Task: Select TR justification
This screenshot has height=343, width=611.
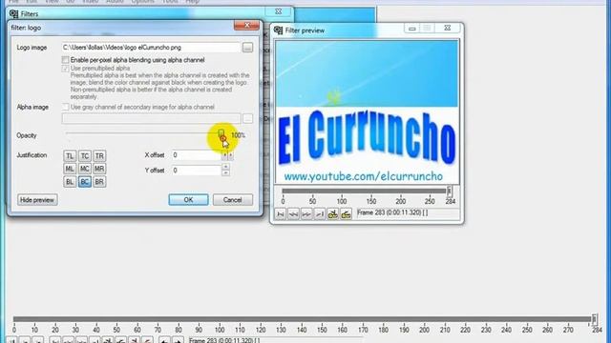Action: tap(99, 156)
